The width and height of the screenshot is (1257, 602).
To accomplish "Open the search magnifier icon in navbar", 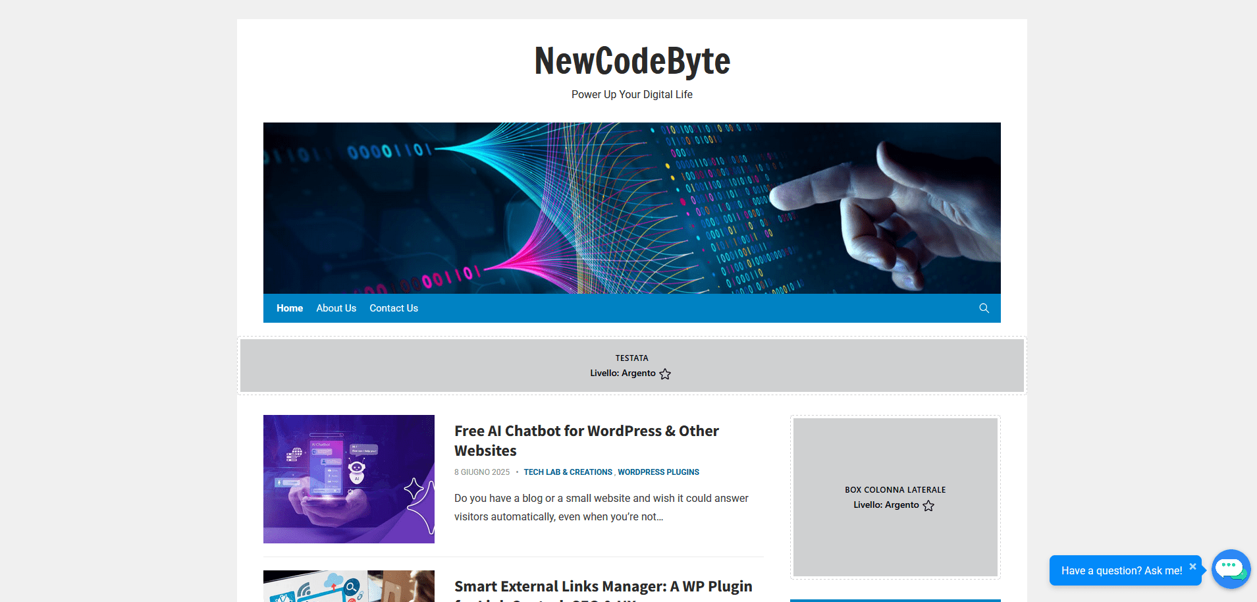I will click(x=984, y=308).
